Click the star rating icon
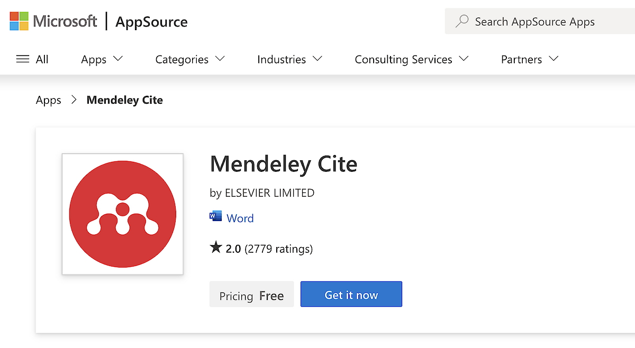The height and width of the screenshot is (348, 635). tap(216, 248)
